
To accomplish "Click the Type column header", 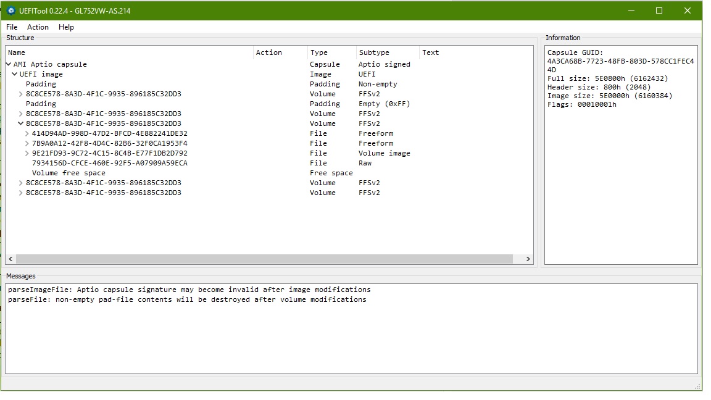I will click(x=319, y=52).
